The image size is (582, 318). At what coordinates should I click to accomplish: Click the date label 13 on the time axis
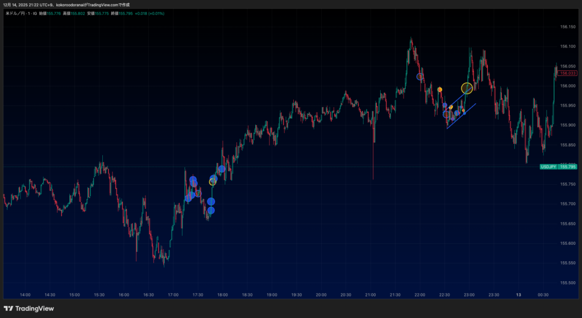(x=518, y=295)
